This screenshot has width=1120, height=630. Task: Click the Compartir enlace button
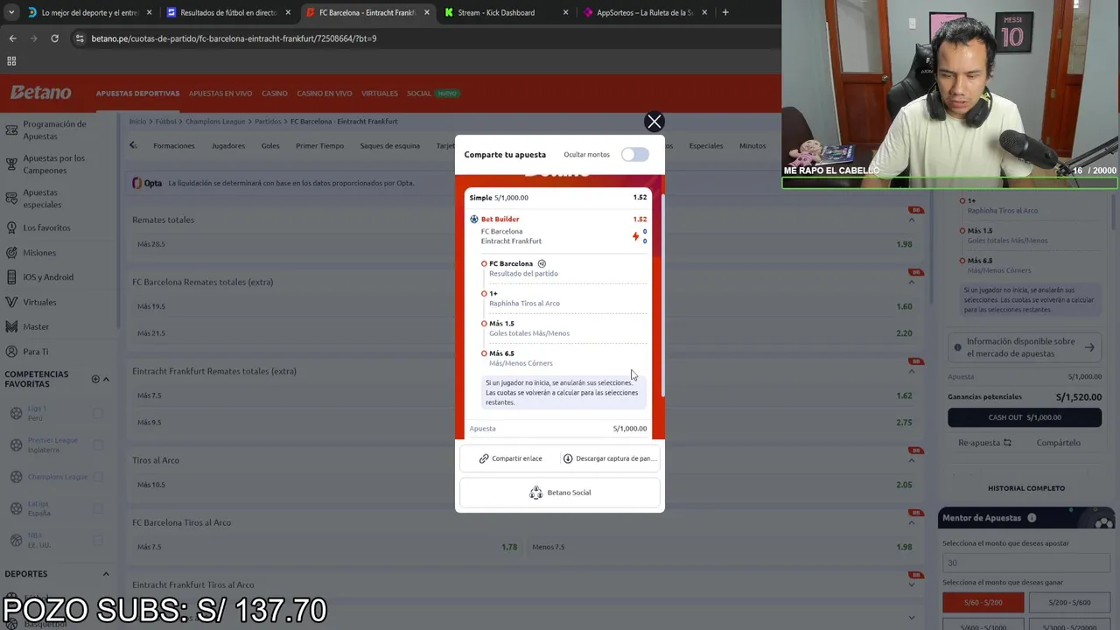tap(510, 458)
